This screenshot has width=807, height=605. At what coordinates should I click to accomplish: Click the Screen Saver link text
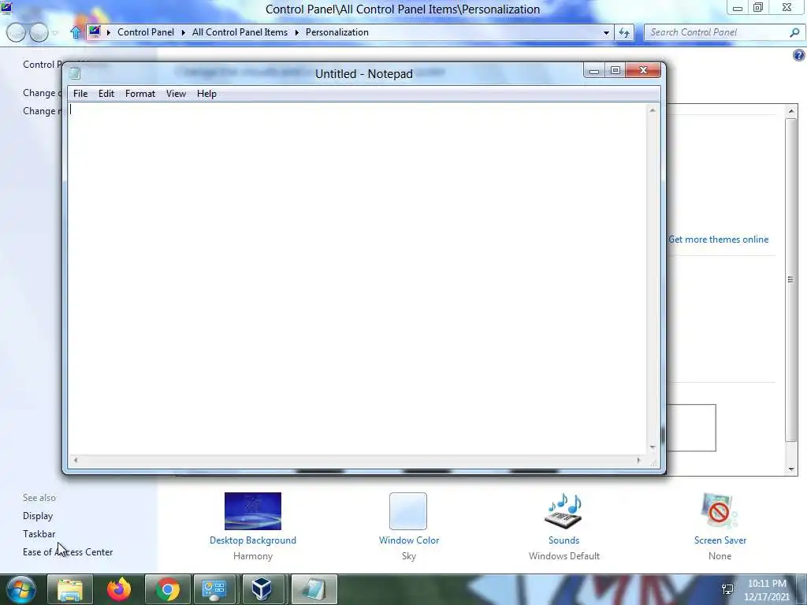(720, 540)
